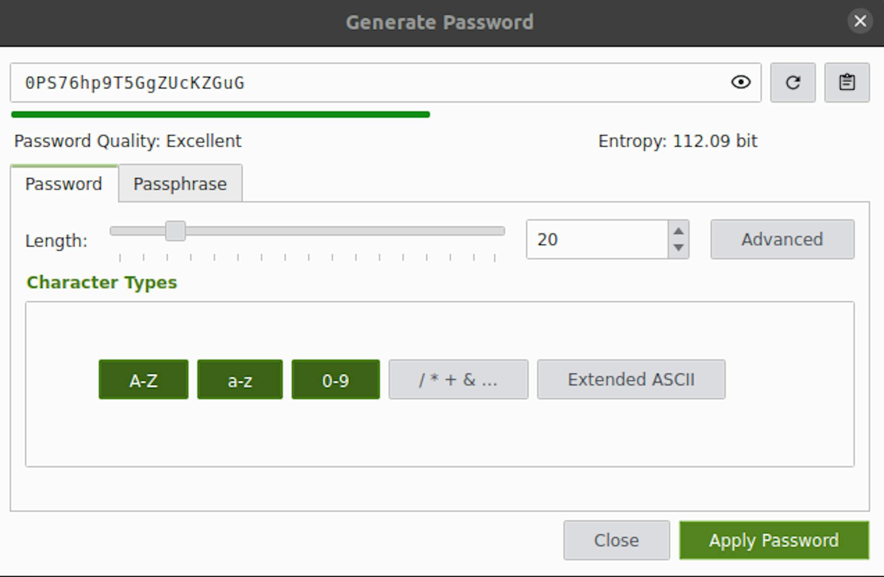Click the copy to clipboard icon
Viewport: 884px width, 577px height.
pos(848,82)
